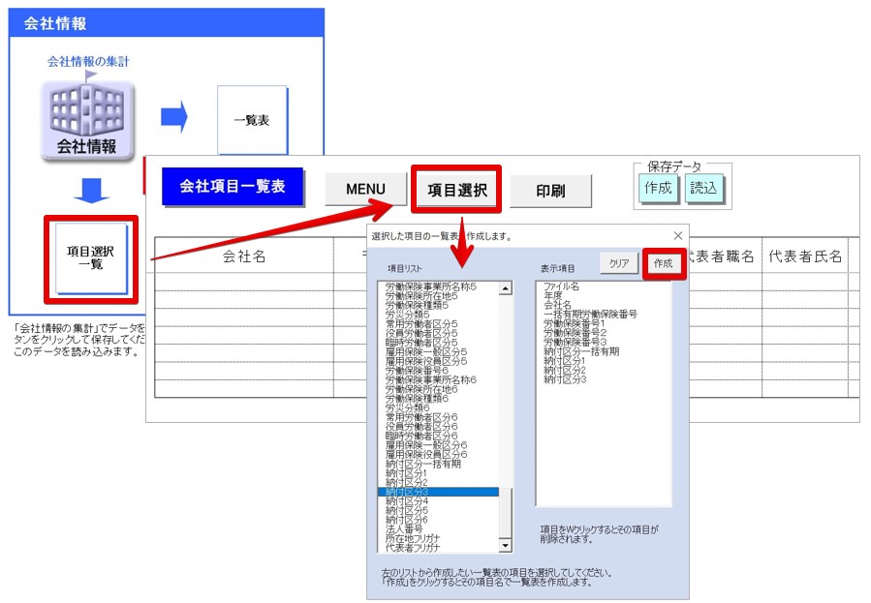Viewport: 871px width, 603px height.
Task: Click the 一覧表 button in menu panel
Action: 252,120
